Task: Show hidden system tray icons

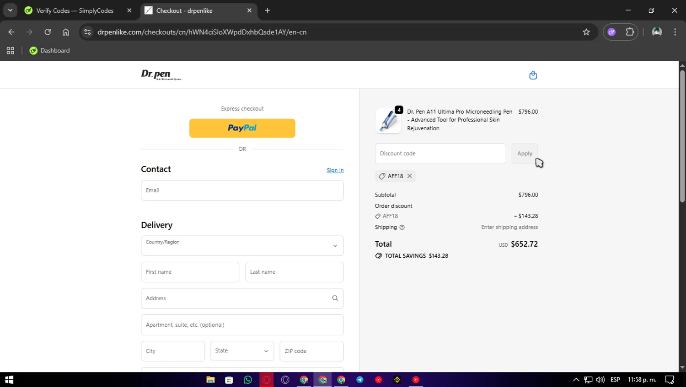Action: [x=576, y=380]
